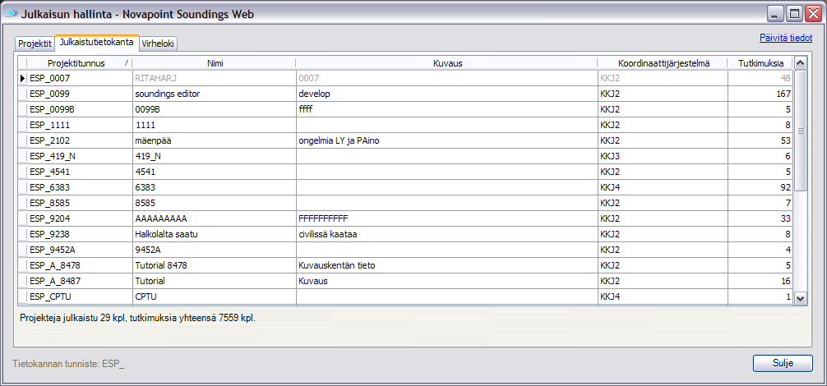Image resolution: width=827 pixels, height=386 pixels.
Task: Select row ESP_A_8478
Action: point(405,265)
